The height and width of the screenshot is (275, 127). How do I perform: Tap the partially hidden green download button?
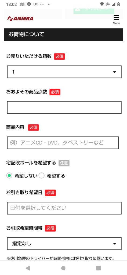[94, 10]
